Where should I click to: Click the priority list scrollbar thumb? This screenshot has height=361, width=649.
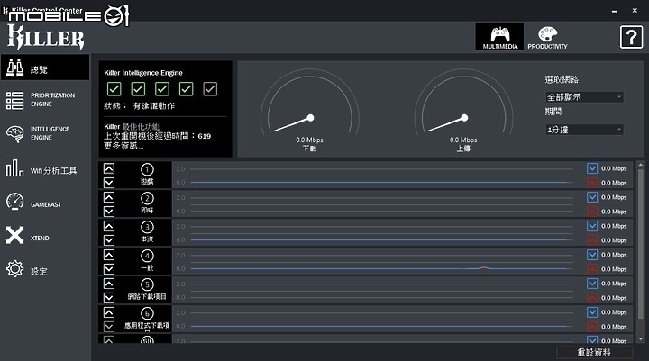pos(641,244)
